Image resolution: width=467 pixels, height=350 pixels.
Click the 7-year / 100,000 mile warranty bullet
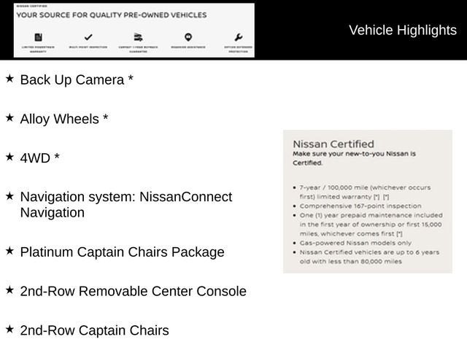click(x=365, y=192)
